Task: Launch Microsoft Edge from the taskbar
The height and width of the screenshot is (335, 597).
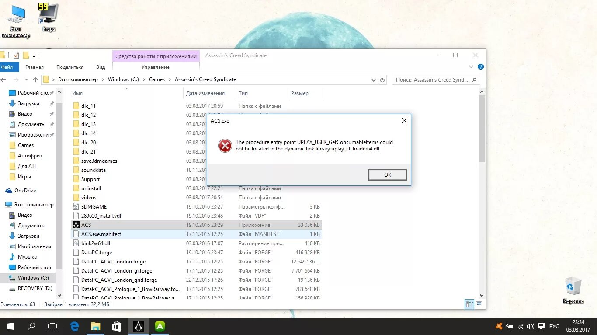Action: [x=74, y=326]
